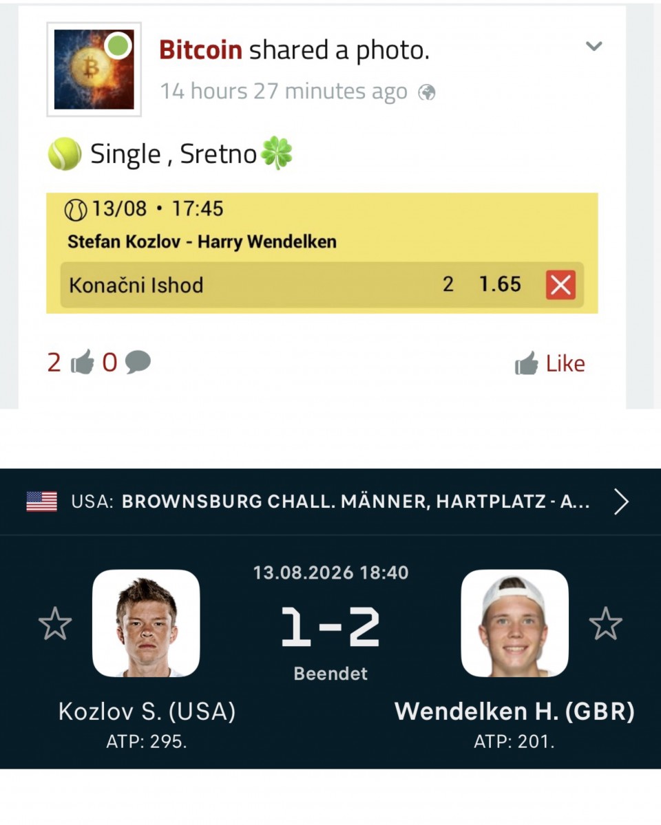This screenshot has width=661, height=825.
Task: Open the Bitcoin user profile avatar
Action: pyautogui.click(x=94, y=69)
